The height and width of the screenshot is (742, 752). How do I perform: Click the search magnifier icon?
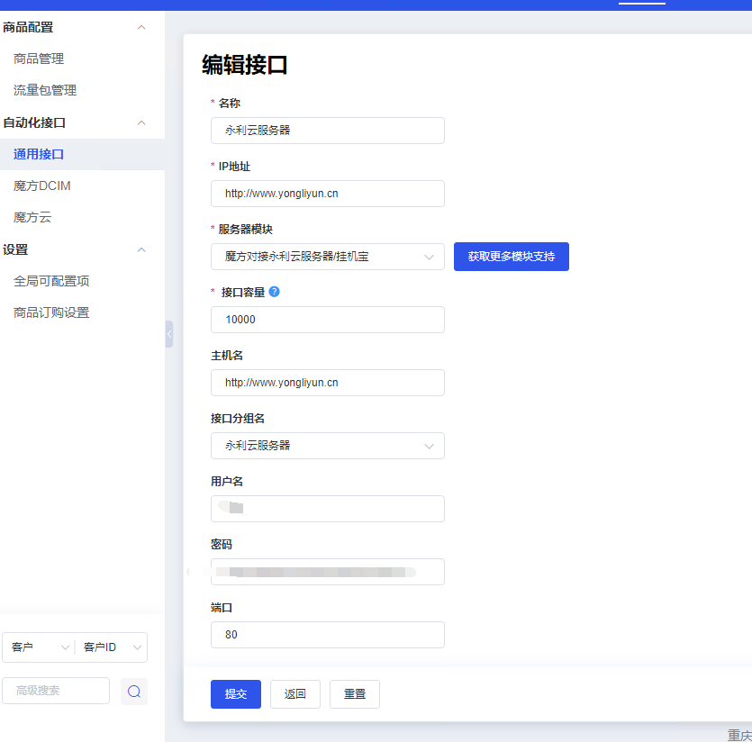pos(134,691)
